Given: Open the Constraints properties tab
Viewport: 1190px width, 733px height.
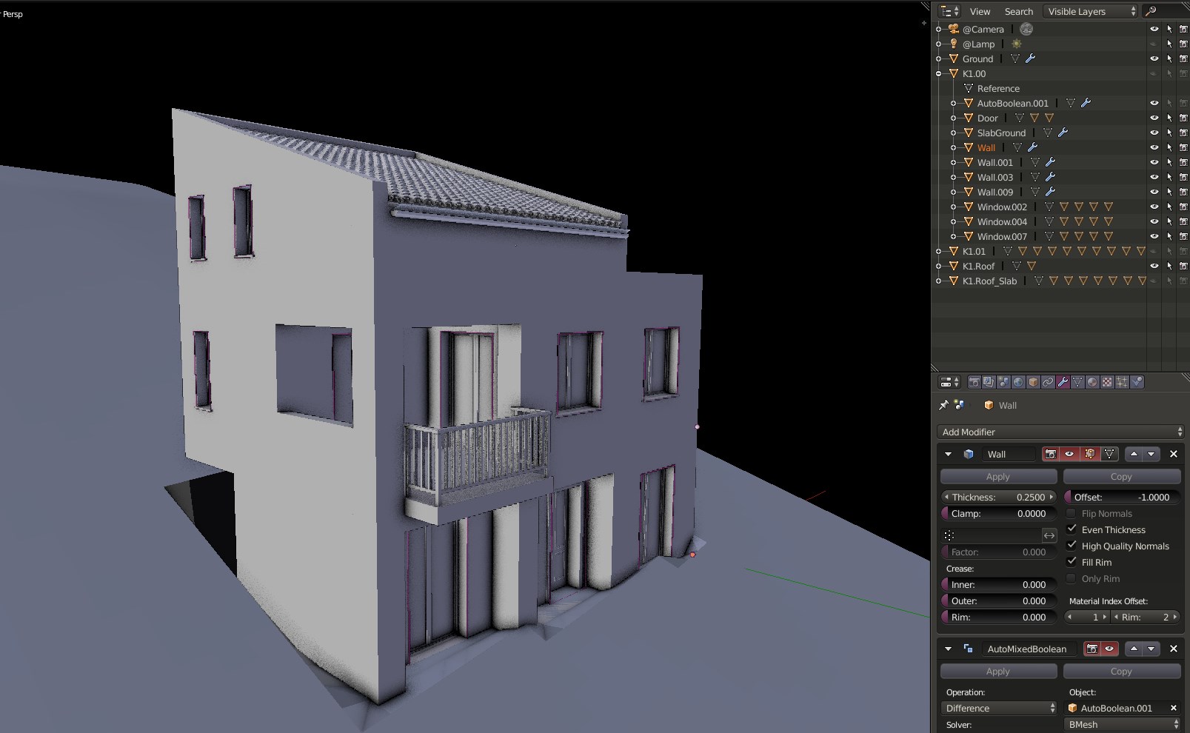Looking at the screenshot, I should 1048,382.
